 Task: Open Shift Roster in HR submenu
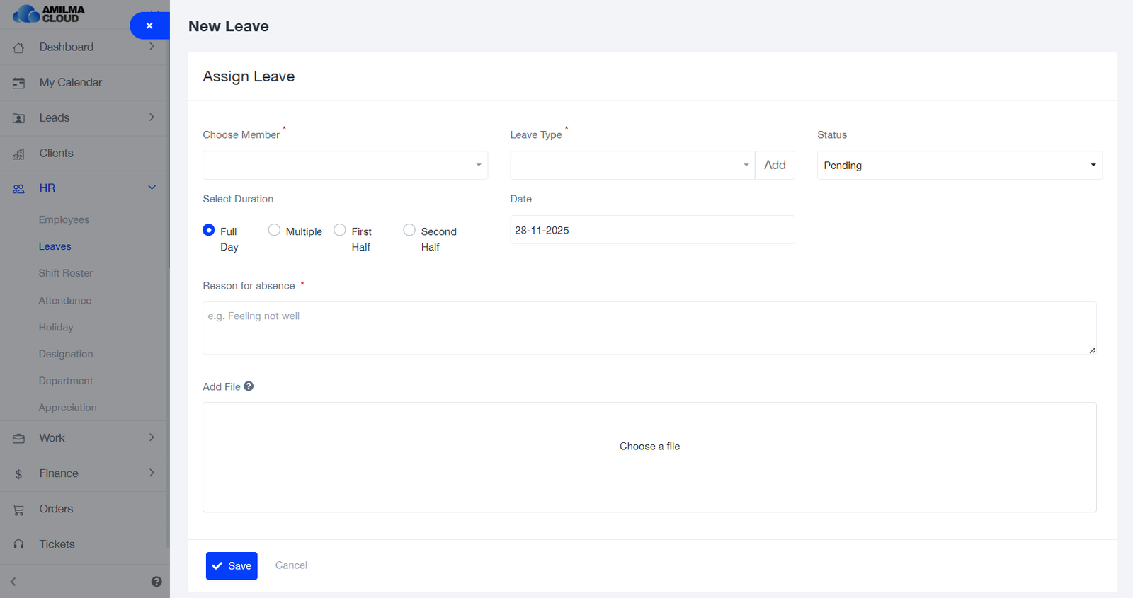pyautogui.click(x=66, y=273)
